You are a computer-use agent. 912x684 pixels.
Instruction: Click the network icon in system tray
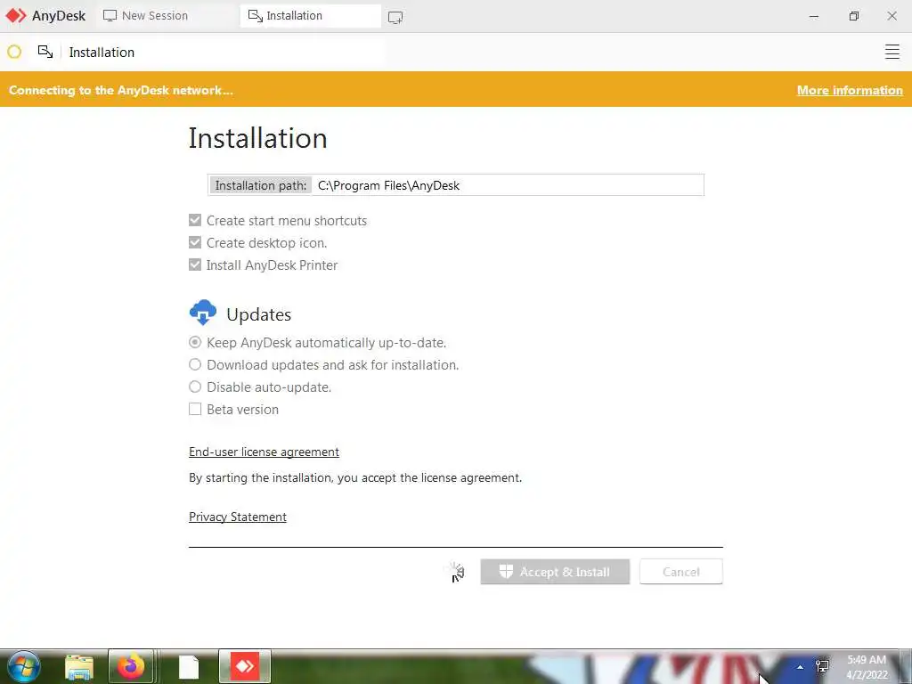[x=822, y=666]
